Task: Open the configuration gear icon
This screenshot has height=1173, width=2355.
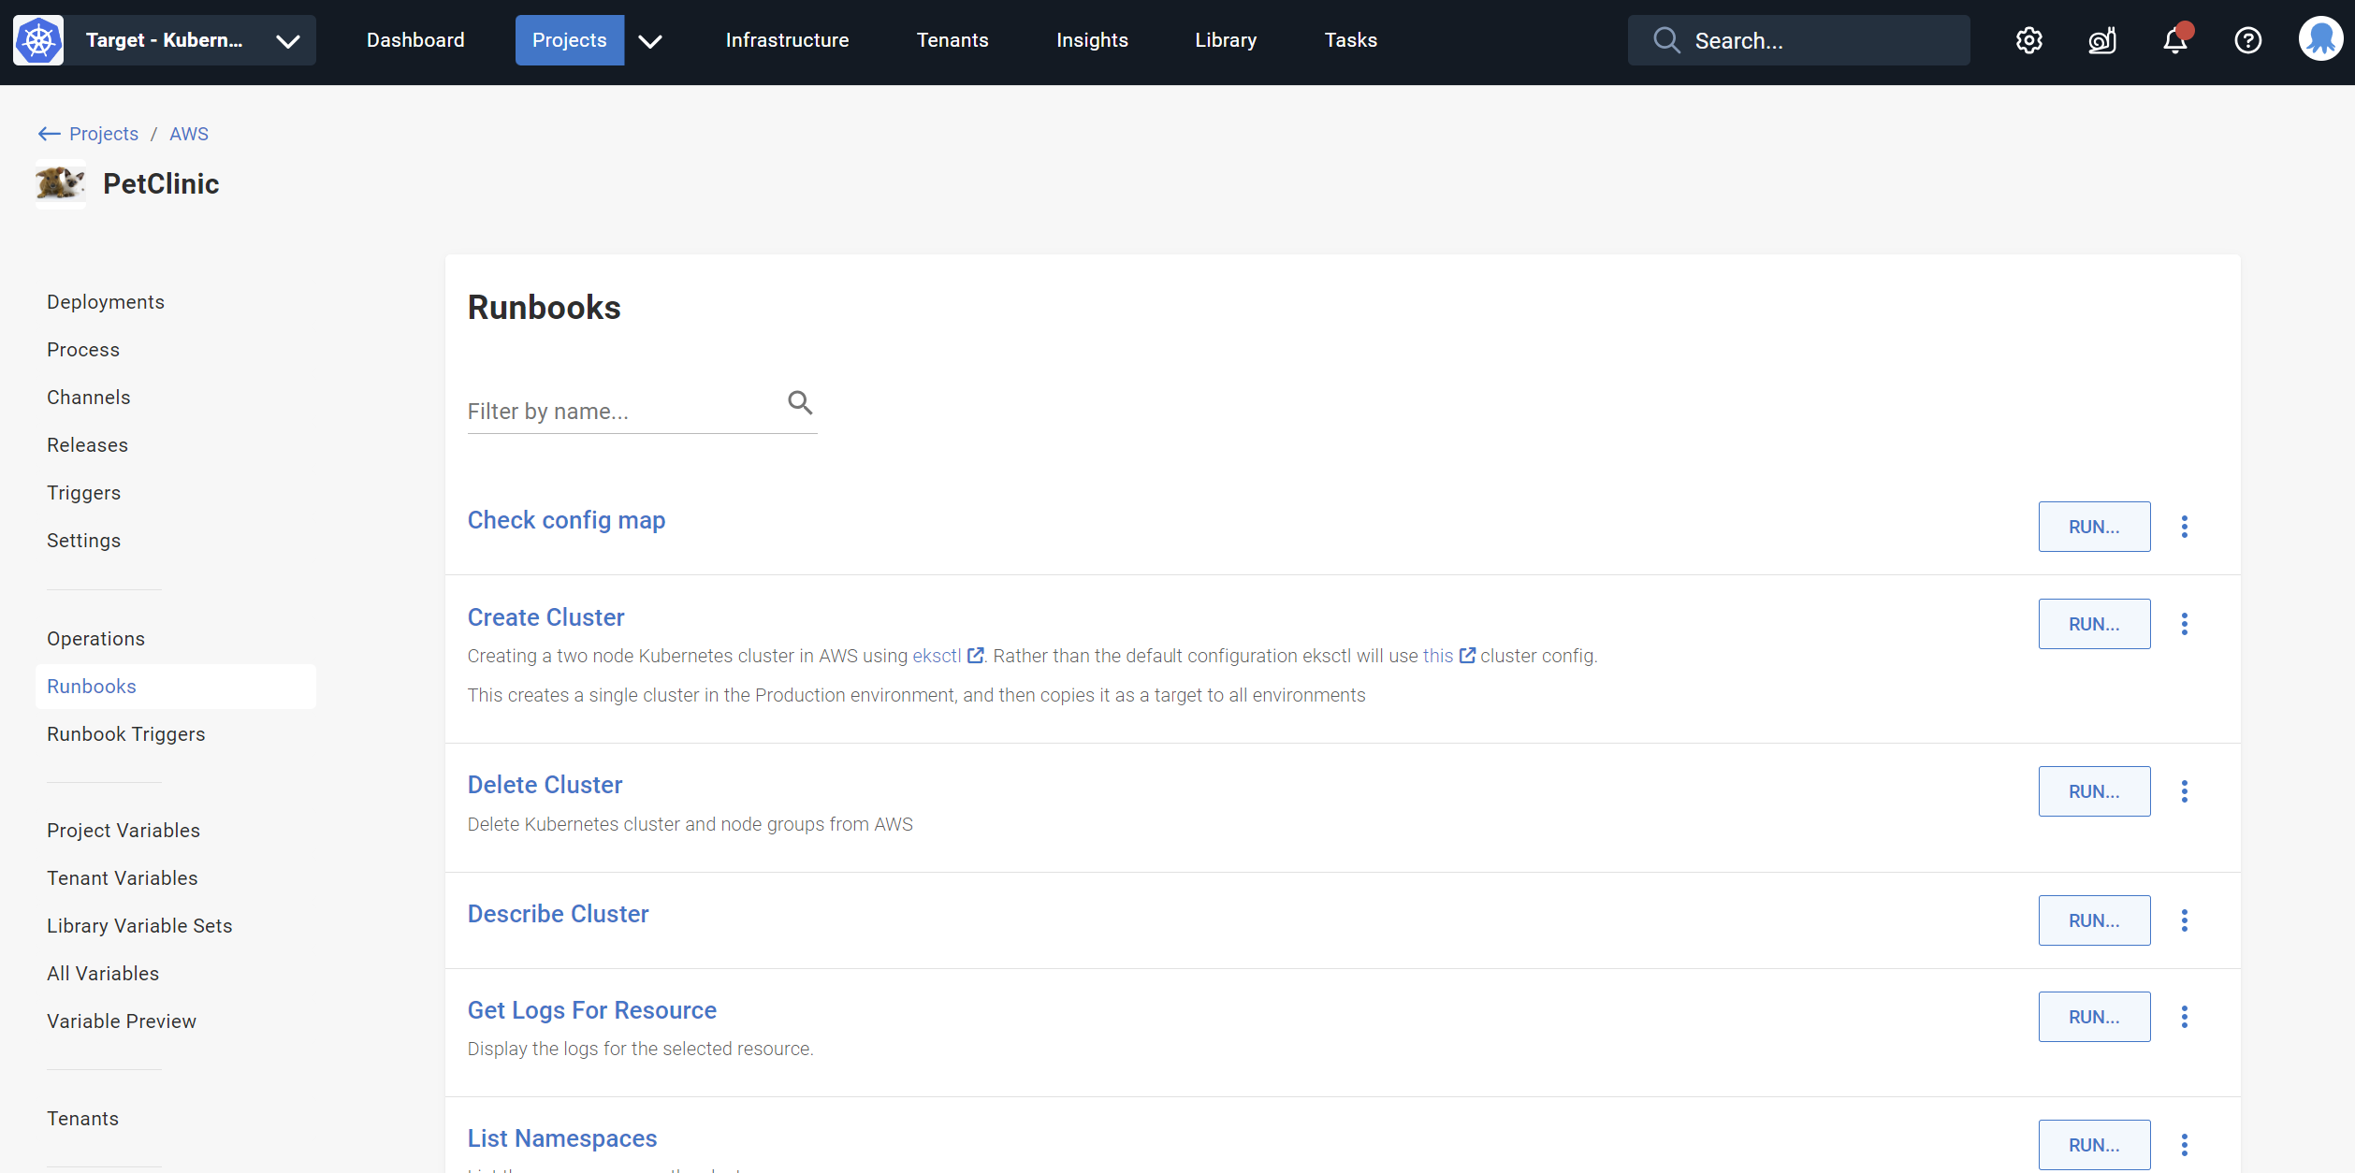Action: coord(2028,40)
